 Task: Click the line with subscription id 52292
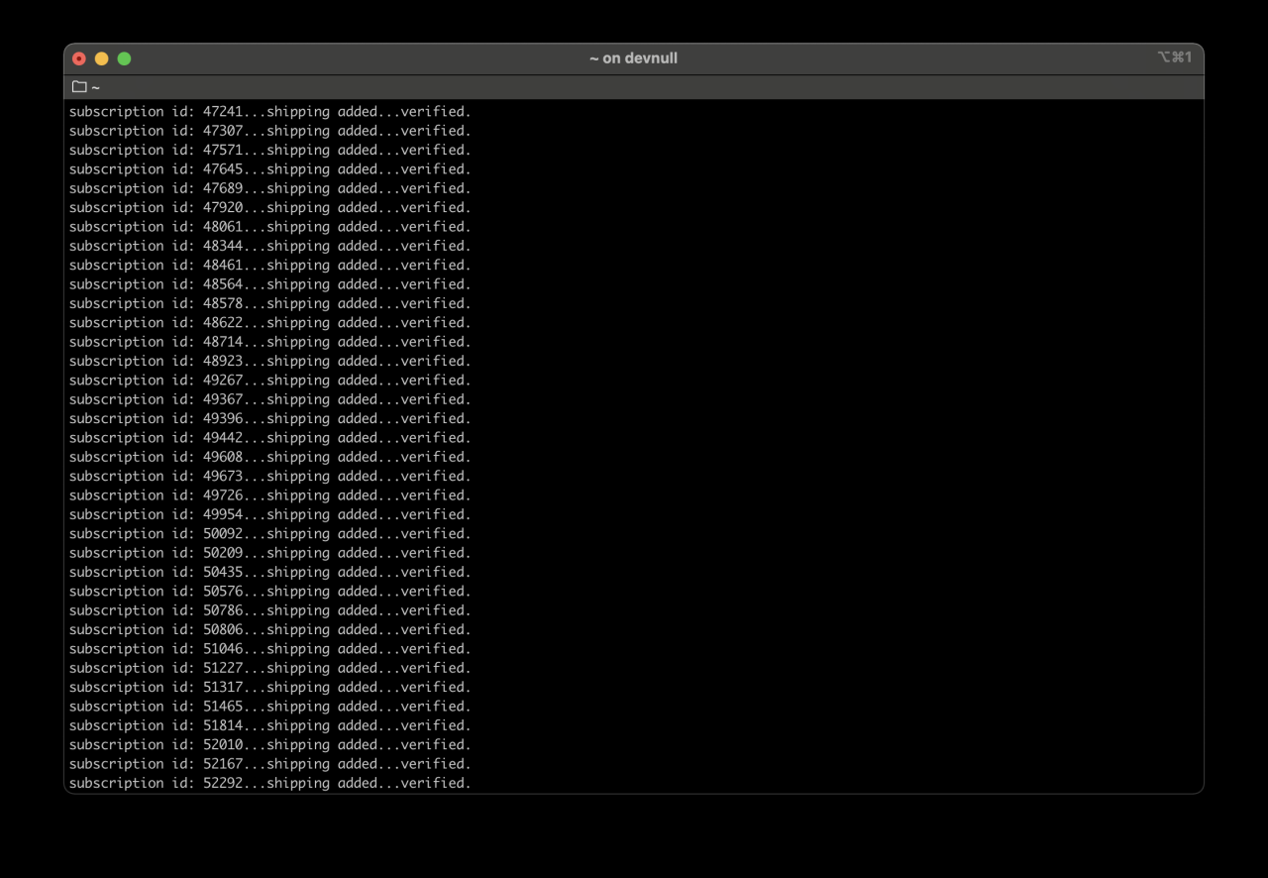[x=270, y=783]
